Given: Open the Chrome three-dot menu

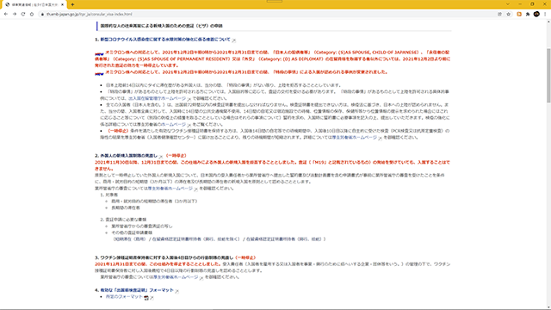Looking at the screenshot, I should pyautogui.click(x=545, y=14).
